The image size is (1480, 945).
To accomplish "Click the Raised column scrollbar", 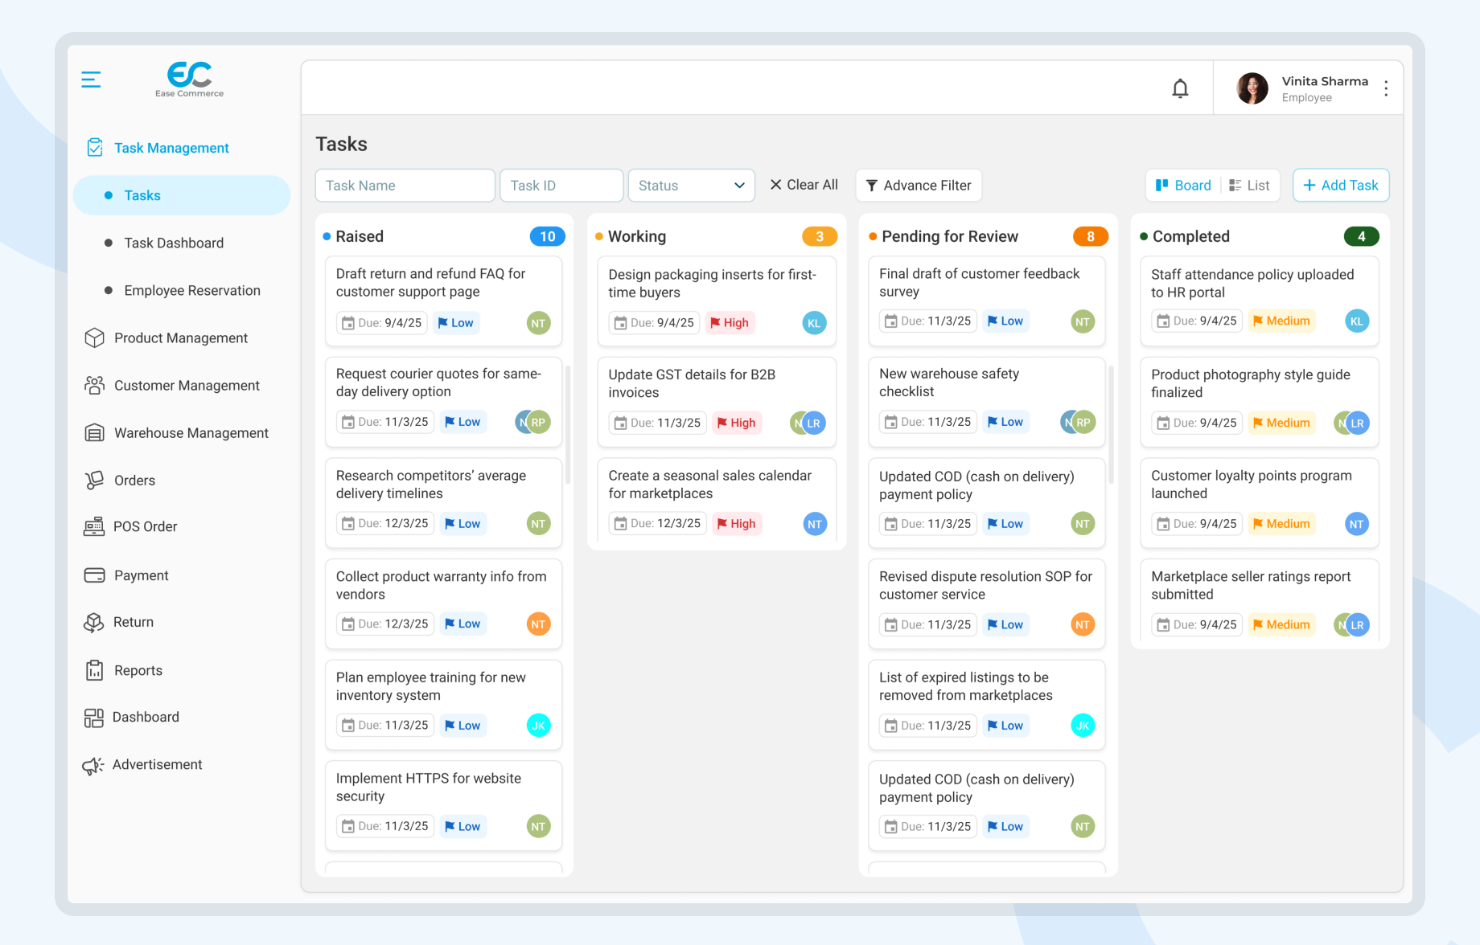I will [568, 424].
